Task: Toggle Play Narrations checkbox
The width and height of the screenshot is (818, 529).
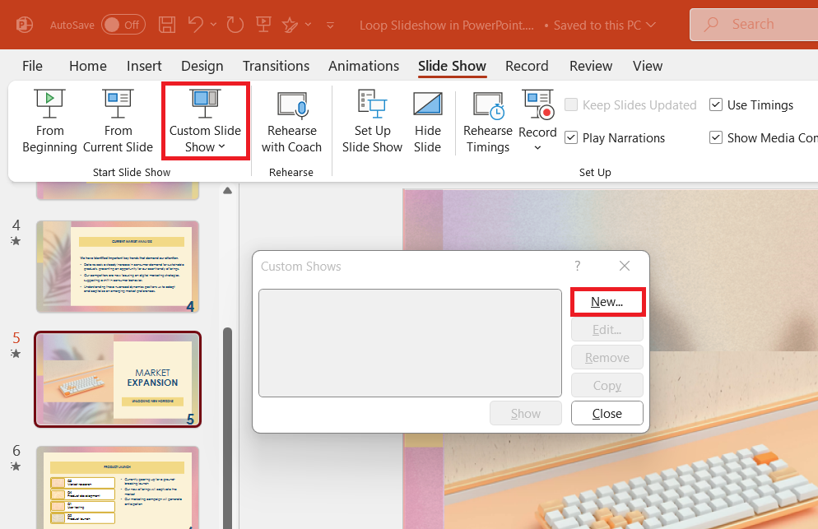Action: tap(571, 137)
